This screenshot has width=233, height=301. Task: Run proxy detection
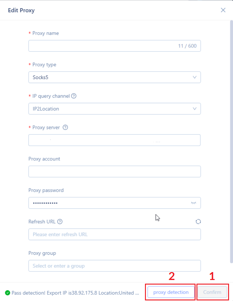(x=171, y=292)
